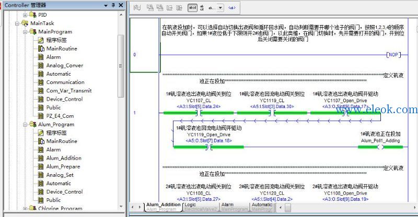Expand the PID tree node

pyautogui.click(x=25, y=15)
